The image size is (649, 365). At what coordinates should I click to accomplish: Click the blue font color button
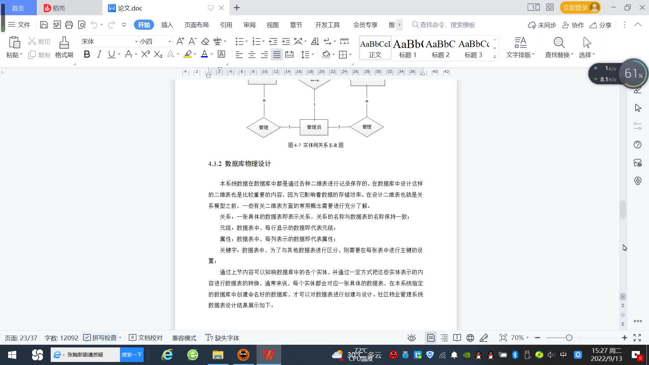[x=204, y=54]
